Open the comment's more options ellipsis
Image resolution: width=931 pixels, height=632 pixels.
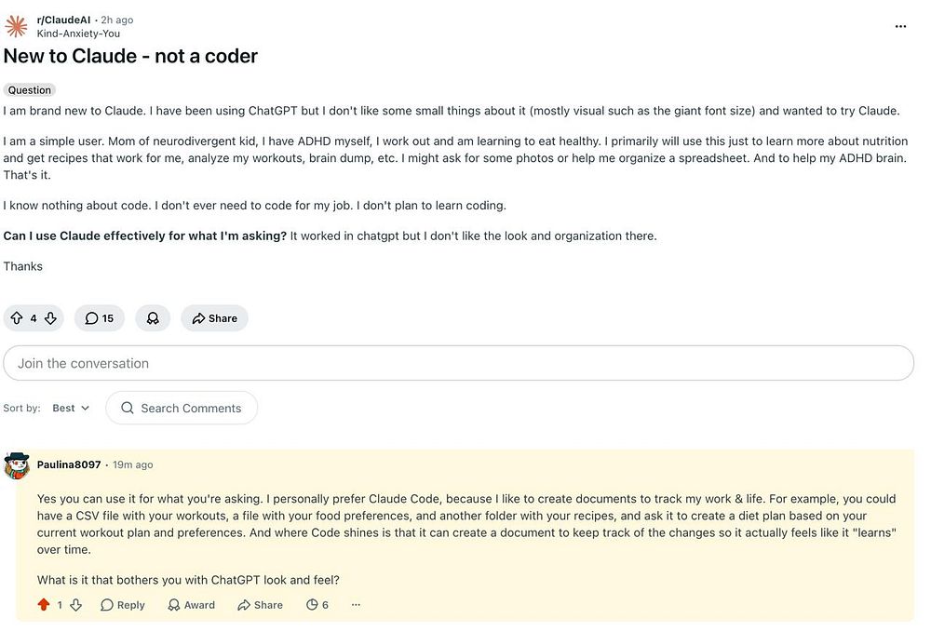(356, 605)
